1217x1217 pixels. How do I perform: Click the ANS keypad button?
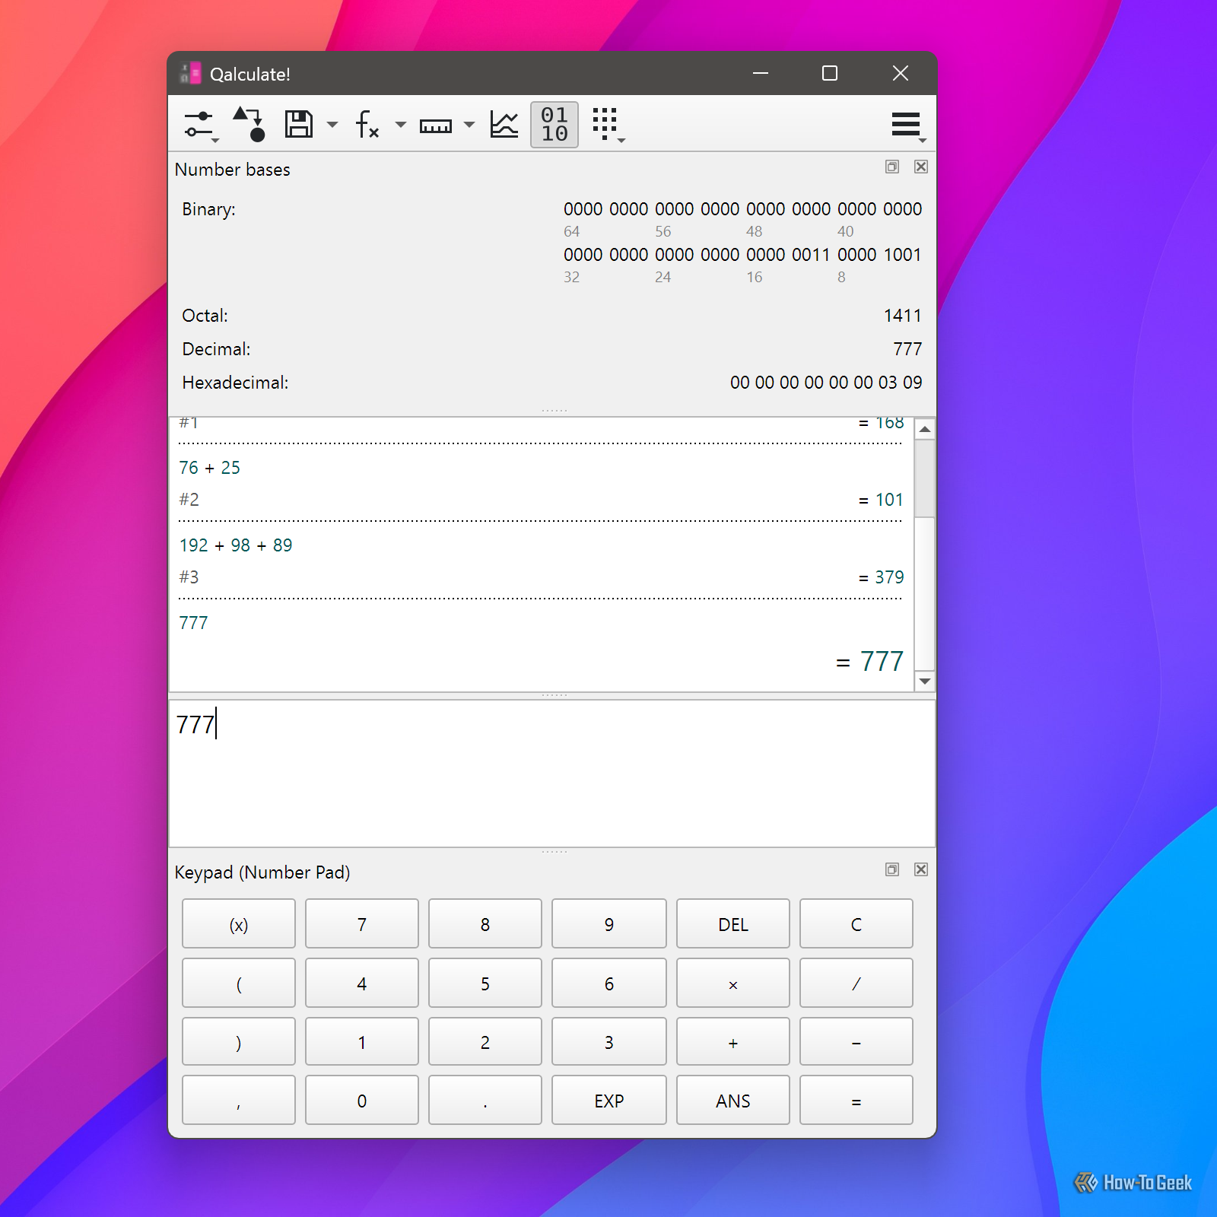point(733,1101)
